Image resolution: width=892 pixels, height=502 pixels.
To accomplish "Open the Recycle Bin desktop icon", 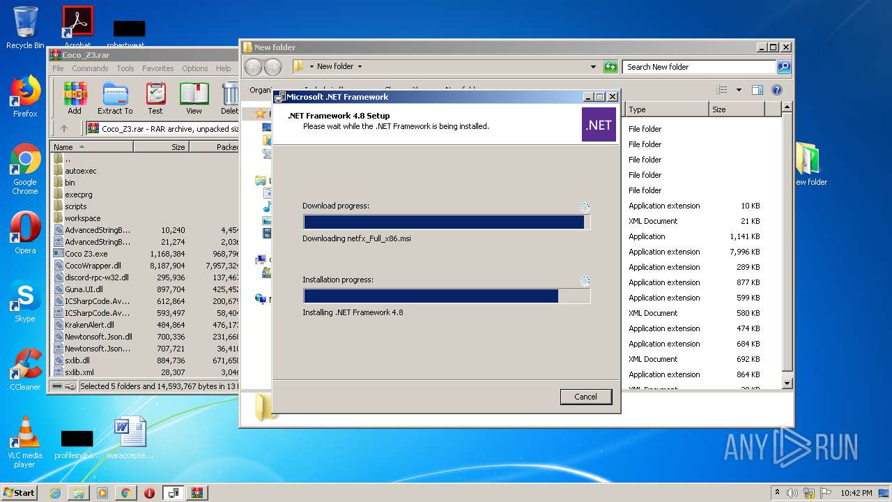I will [25, 27].
